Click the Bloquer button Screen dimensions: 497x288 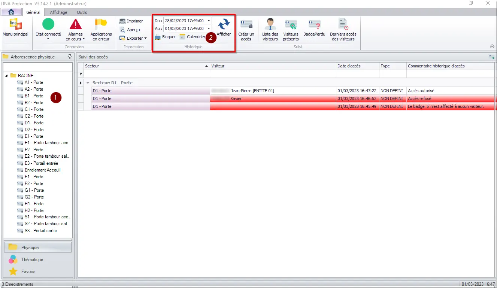tap(165, 37)
